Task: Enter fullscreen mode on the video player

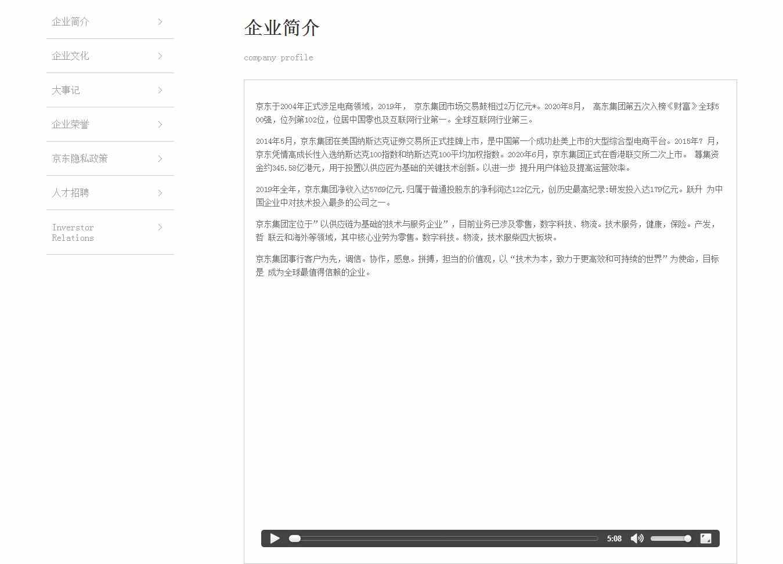Action: (x=706, y=538)
